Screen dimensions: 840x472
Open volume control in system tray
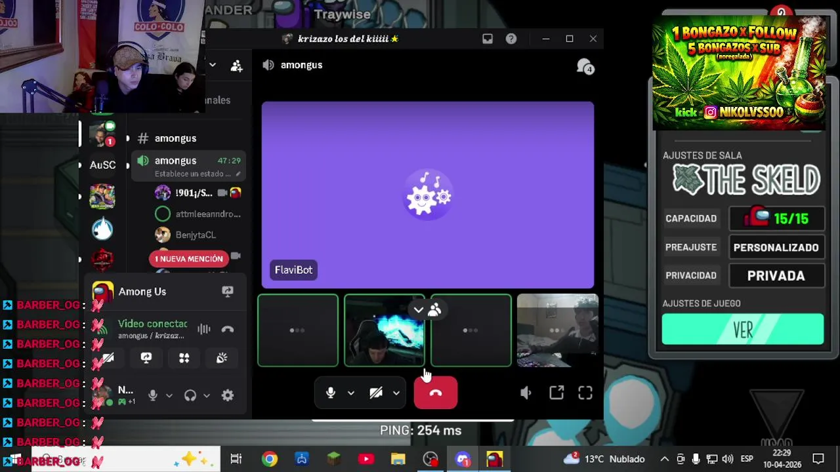[x=728, y=459]
